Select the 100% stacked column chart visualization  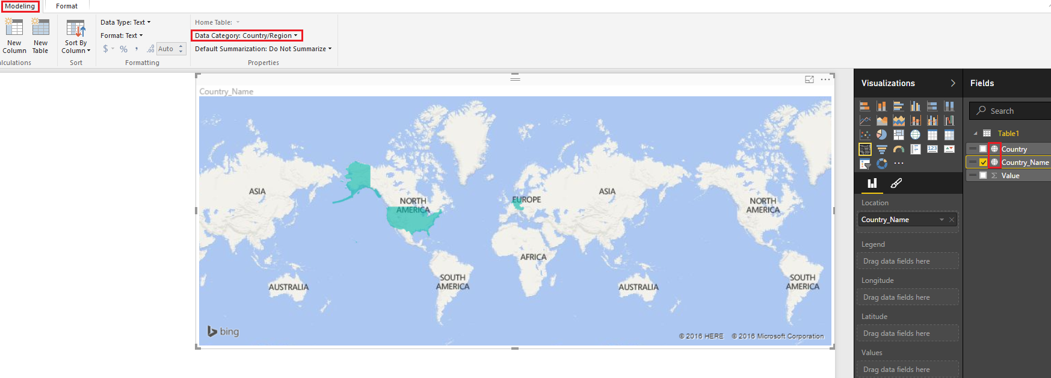point(949,106)
